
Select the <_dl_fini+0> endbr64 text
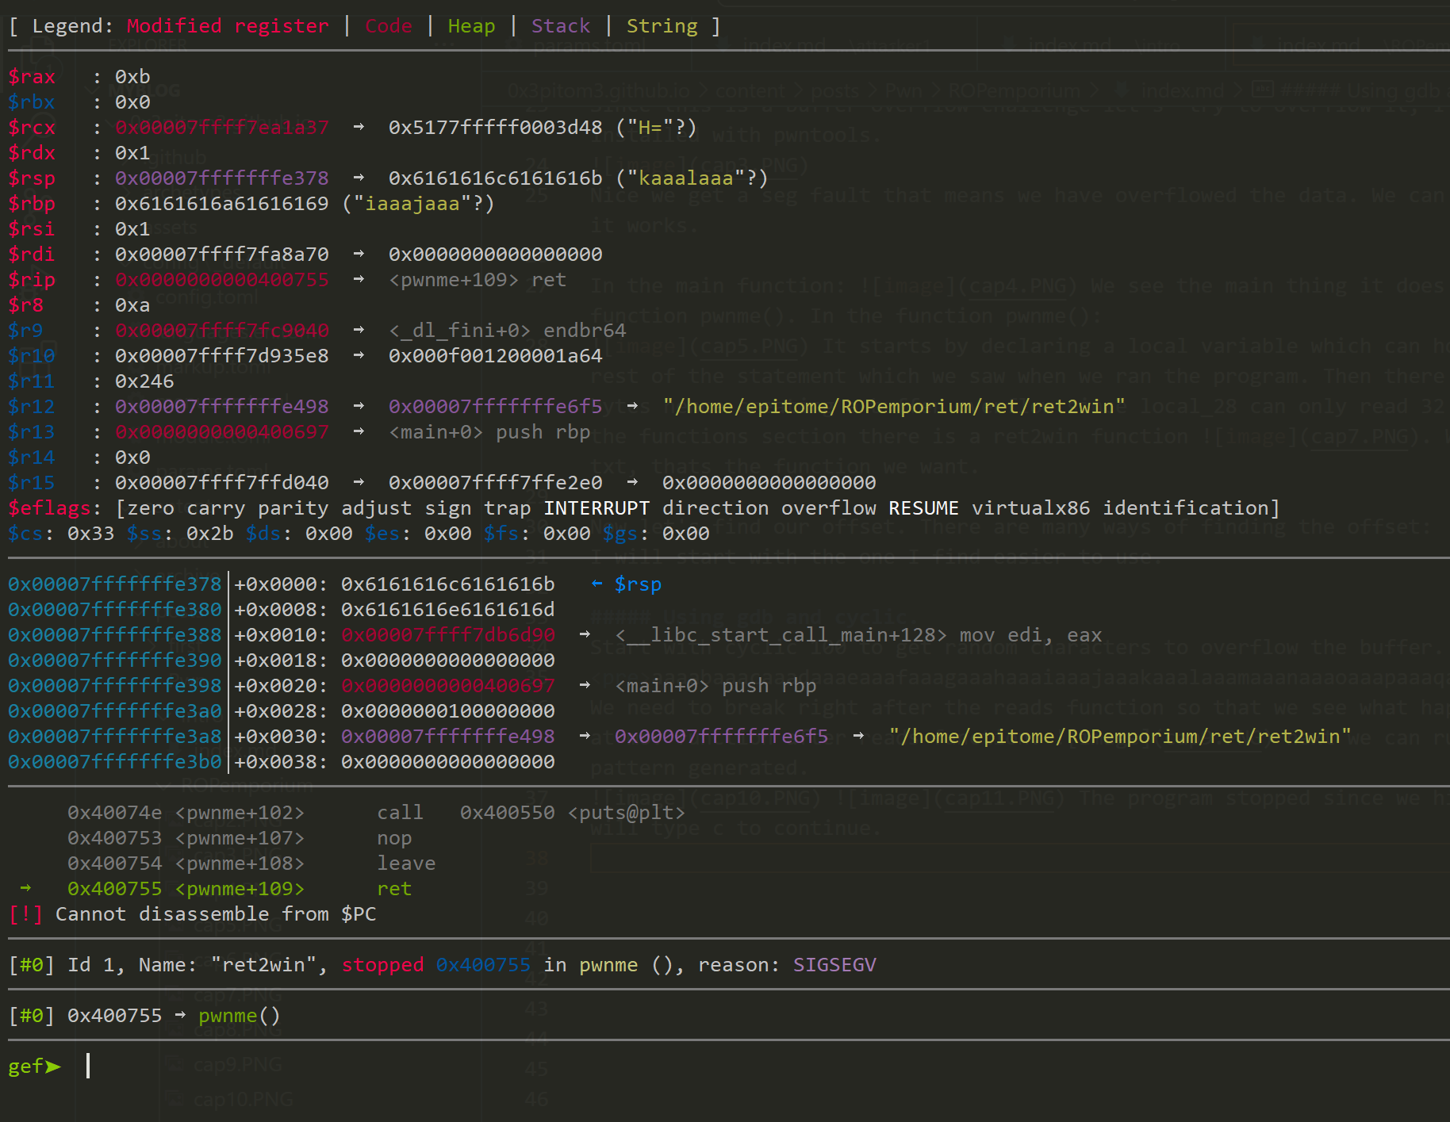(508, 331)
